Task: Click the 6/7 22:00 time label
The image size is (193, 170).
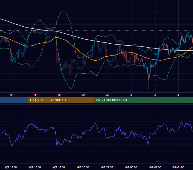Action: pos(107,167)
